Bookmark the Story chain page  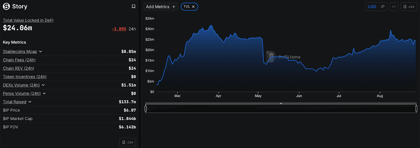133,7
